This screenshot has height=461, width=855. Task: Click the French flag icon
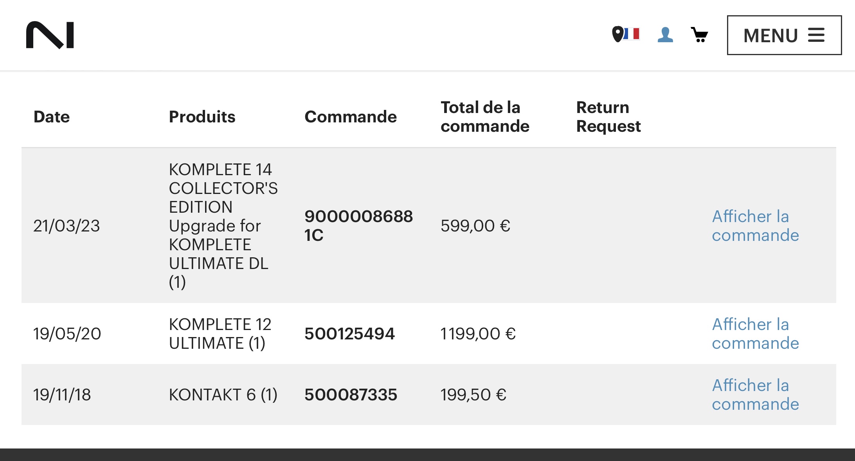632,34
